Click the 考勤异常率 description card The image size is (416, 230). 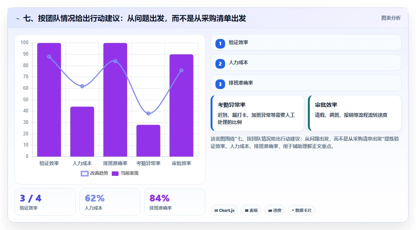[x=257, y=113]
